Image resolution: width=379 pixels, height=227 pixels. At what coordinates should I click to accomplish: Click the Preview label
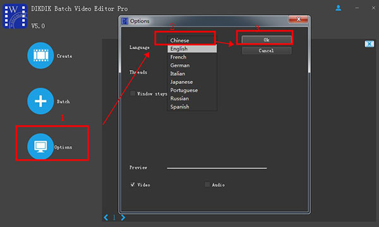pyautogui.click(x=138, y=168)
